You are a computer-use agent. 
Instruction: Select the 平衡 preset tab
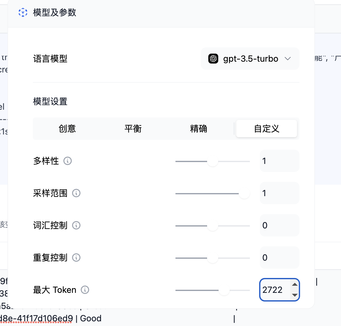click(x=133, y=128)
